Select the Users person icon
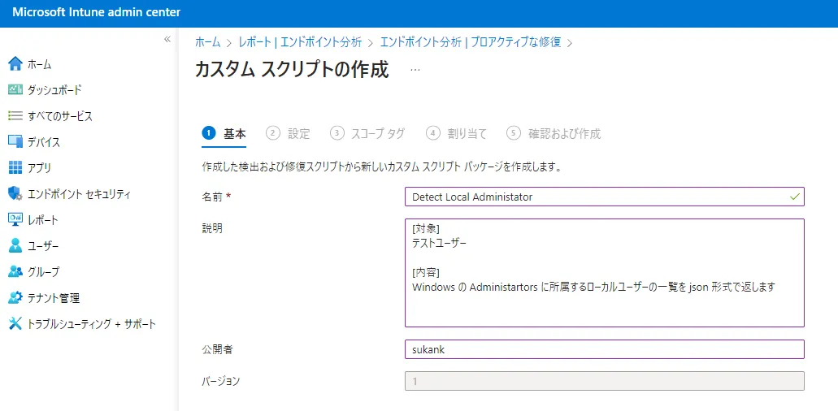 click(x=15, y=246)
